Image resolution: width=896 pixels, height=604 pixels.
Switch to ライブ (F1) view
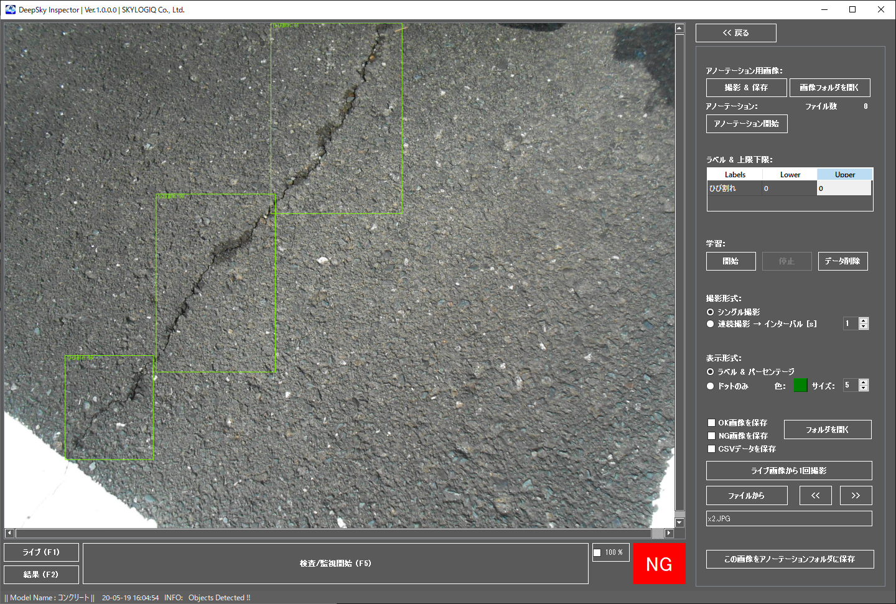point(41,552)
